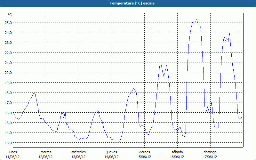Click the °C unit label
Screen dimensions: 256x160
(x=10, y=15)
